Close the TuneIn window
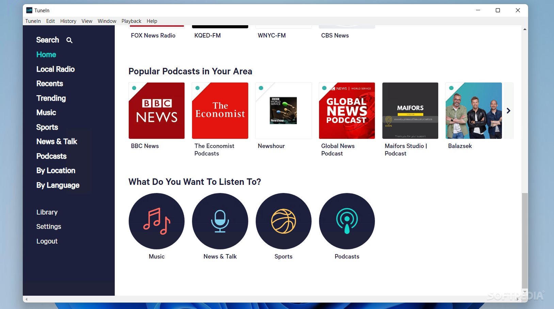 click(x=518, y=10)
